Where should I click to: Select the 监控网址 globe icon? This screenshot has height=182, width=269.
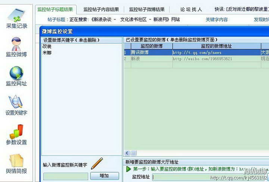(16, 73)
